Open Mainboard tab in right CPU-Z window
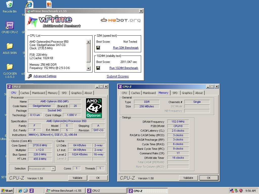Viewport: 259px width, 194px height. click(149, 93)
